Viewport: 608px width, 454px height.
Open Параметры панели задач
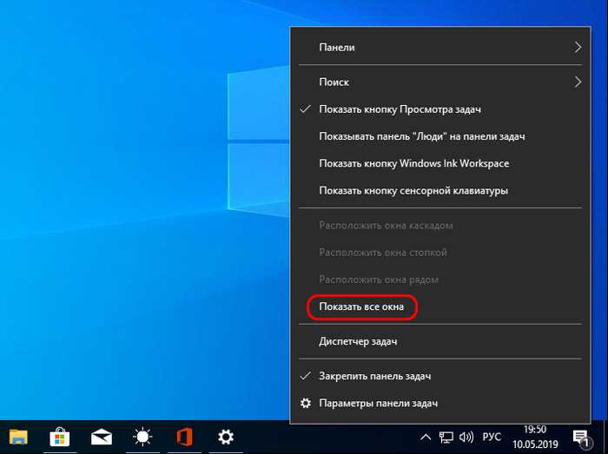(x=440, y=404)
